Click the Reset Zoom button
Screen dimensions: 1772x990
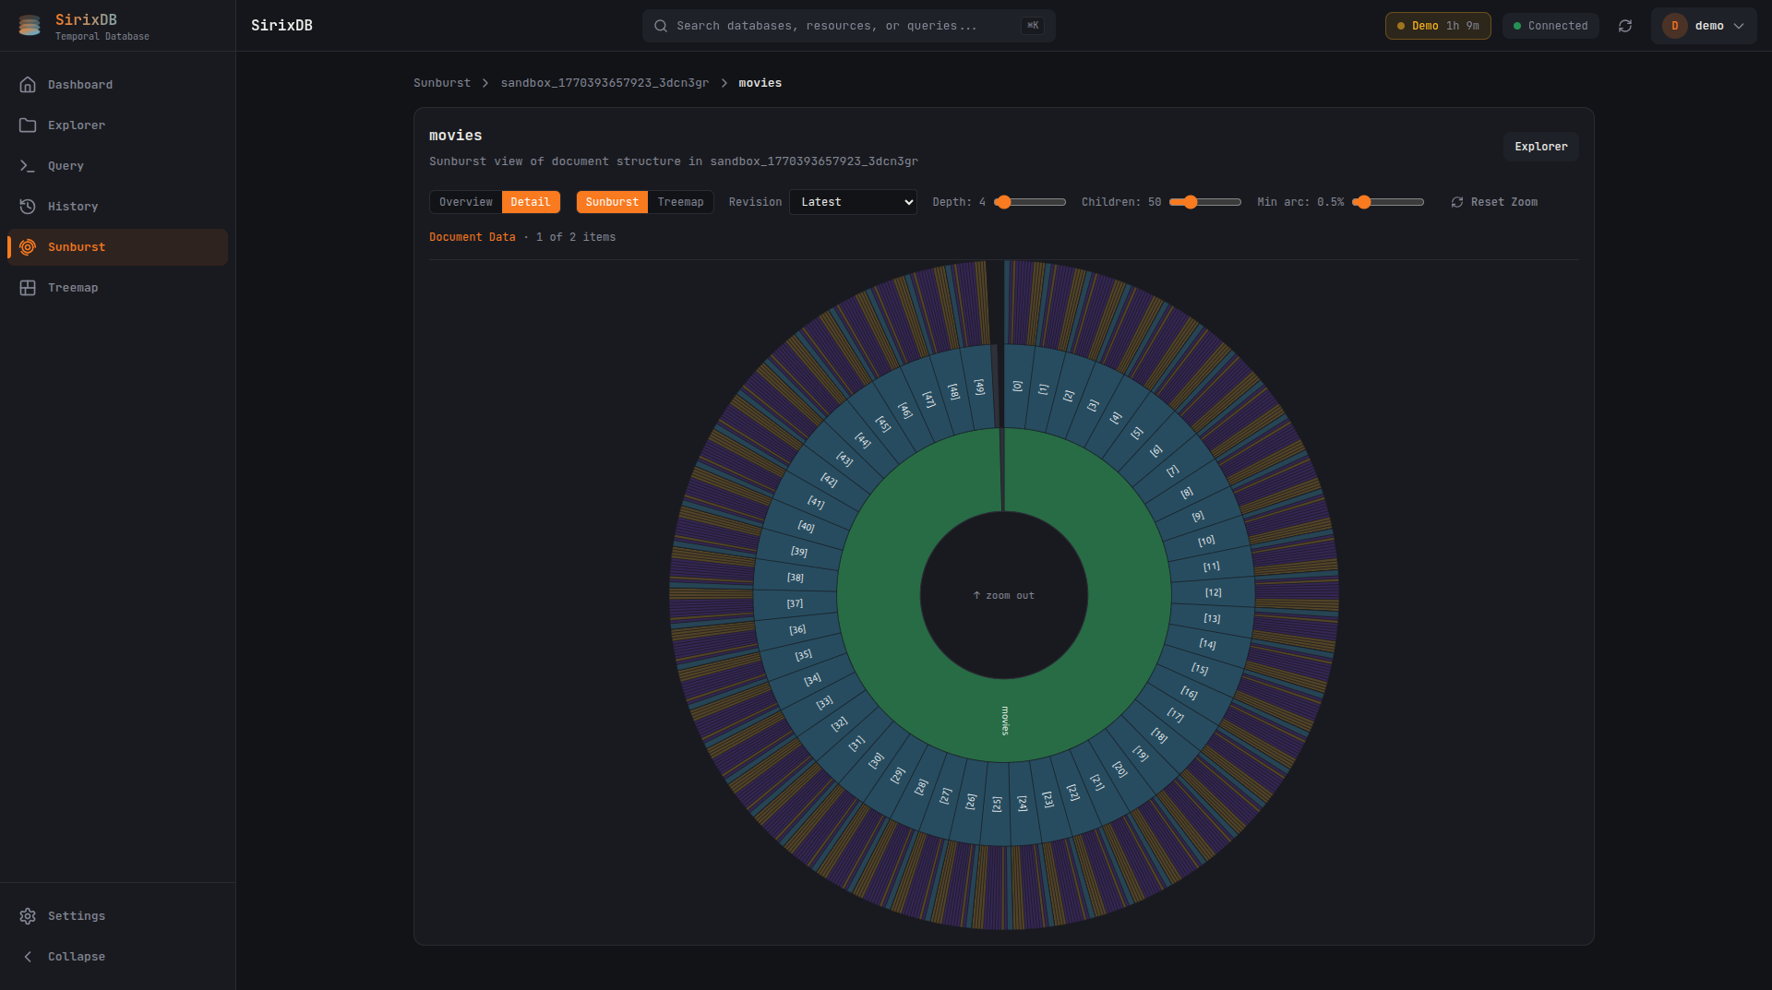[x=1495, y=202]
